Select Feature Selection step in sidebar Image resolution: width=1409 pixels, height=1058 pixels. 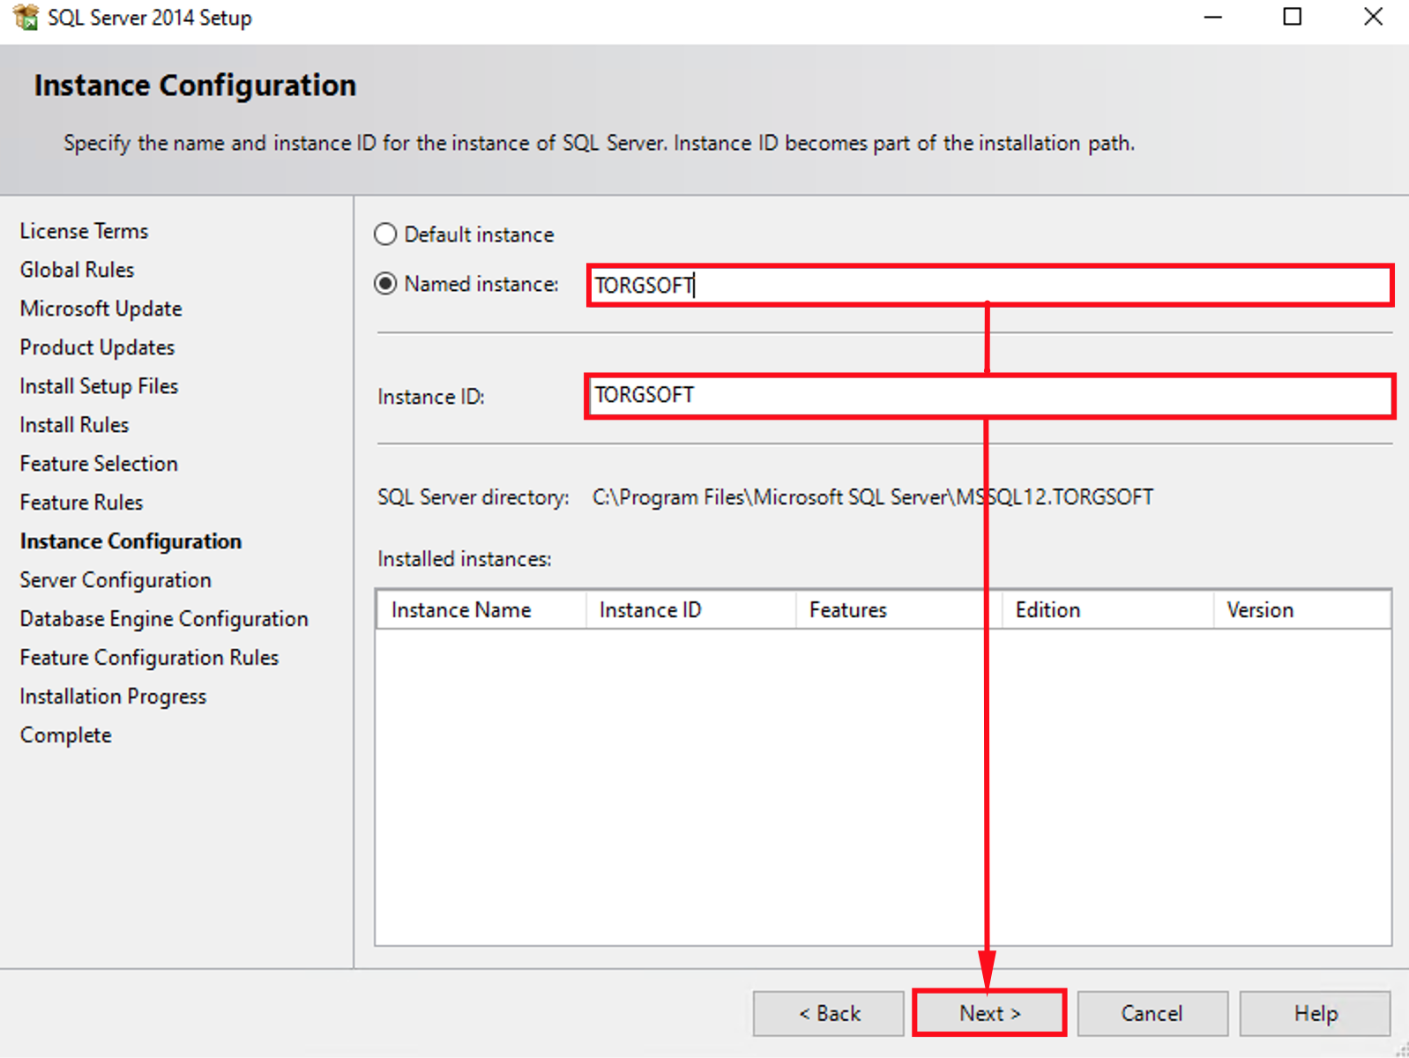pos(99,464)
